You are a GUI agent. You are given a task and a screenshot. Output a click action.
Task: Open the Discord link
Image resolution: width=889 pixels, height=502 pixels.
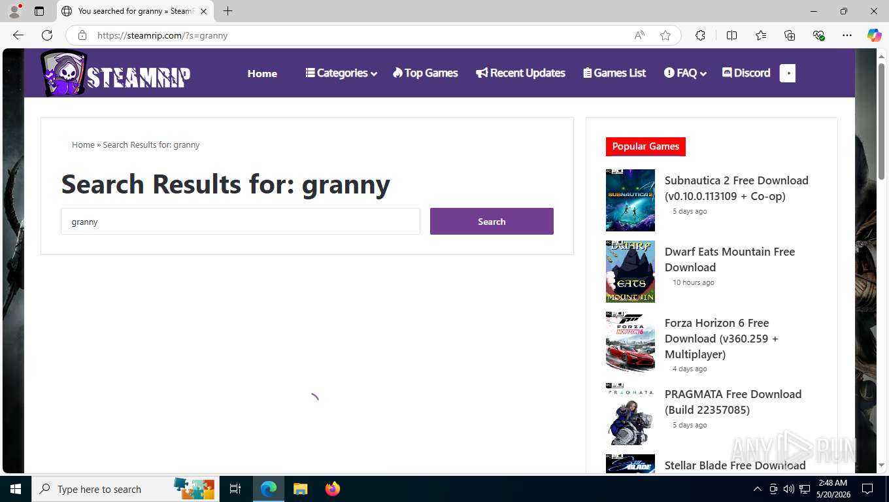746,73
